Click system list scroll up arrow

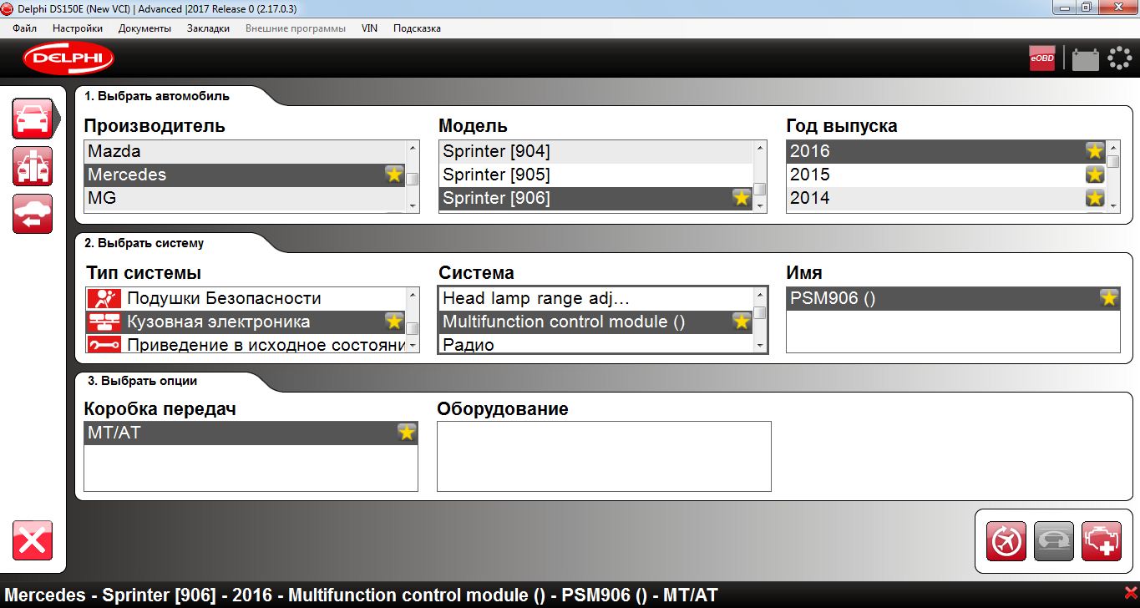click(x=760, y=296)
